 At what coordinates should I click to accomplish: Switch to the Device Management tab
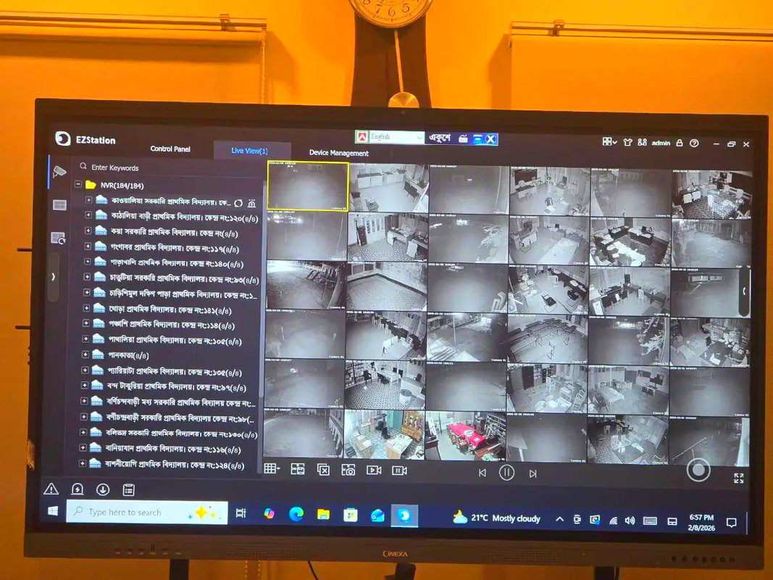[x=338, y=153]
